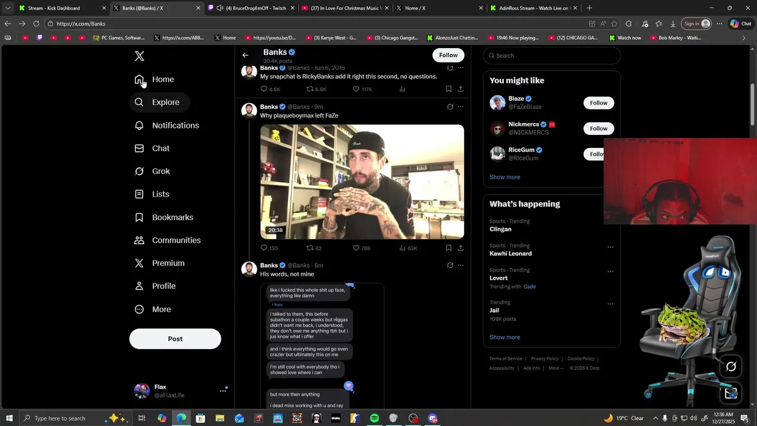Click the Cade trending-with link
757x426 pixels.
[x=529, y=287]
